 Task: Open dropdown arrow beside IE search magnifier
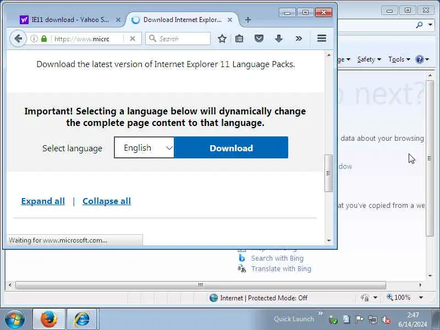[430, 25]
